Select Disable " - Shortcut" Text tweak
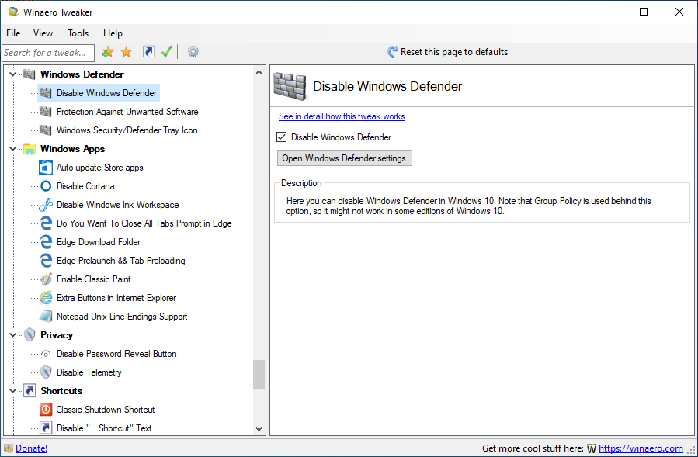Viewport: 698px width, 457px height. pyautogui.click(x=104, y=428)
